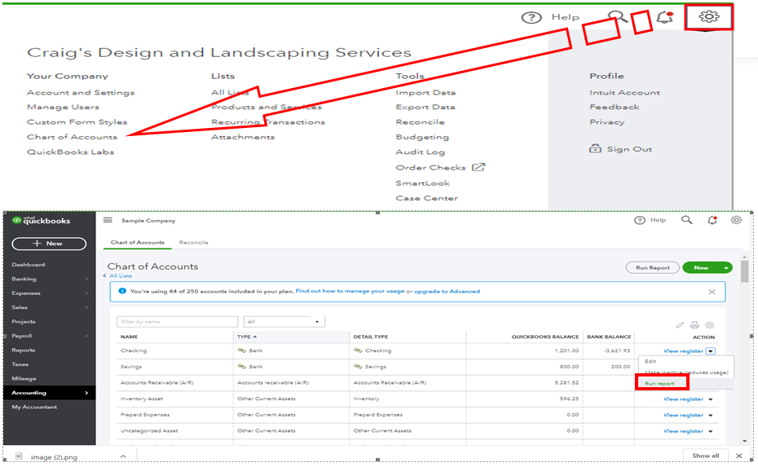Click the notification bell in top settings menu
Viewport: 758px width, 467px height.
(x=665, y=17)
